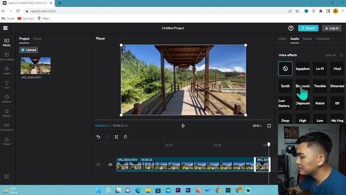Image resolution: width=346 pixels, height=195 pixels.
Task: Switch to the Audio properties tab
Action: tap(295, 38)
